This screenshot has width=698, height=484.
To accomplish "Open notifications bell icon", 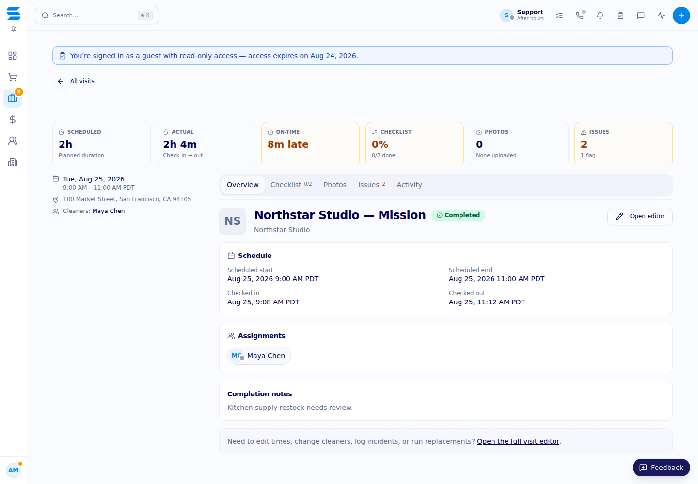I will (600, 15).
